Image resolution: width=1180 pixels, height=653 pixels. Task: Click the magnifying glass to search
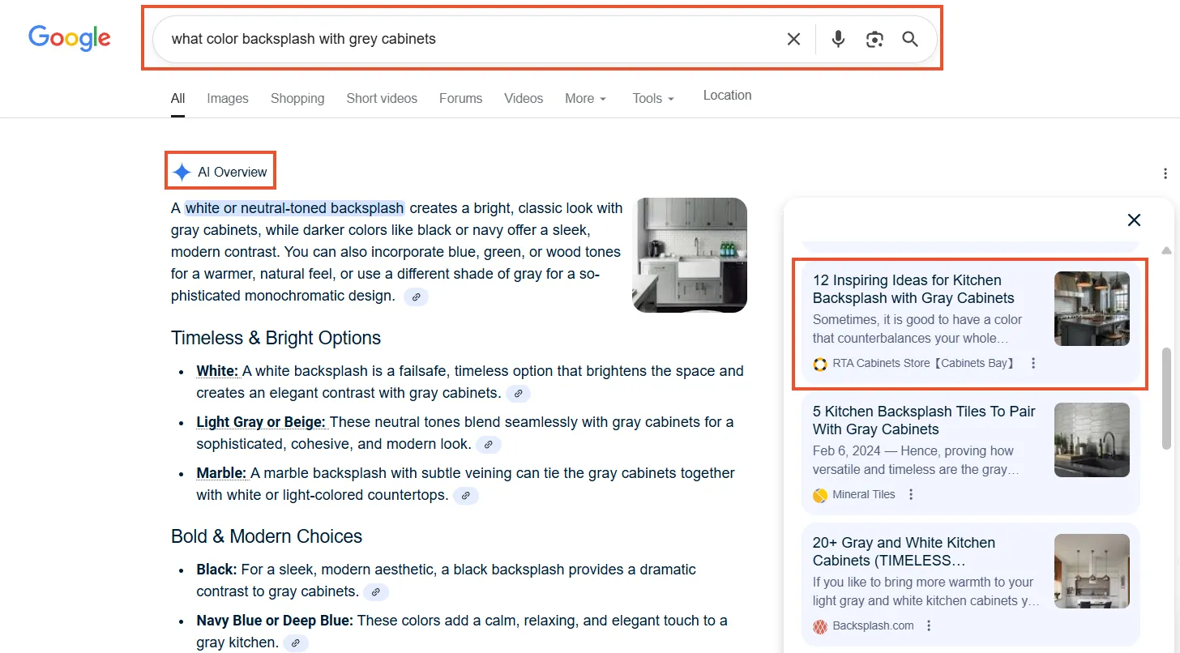tap(909, 38)
